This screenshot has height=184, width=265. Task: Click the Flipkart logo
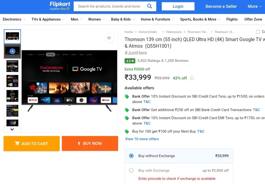pyautogui.click(x=60, y=4)
